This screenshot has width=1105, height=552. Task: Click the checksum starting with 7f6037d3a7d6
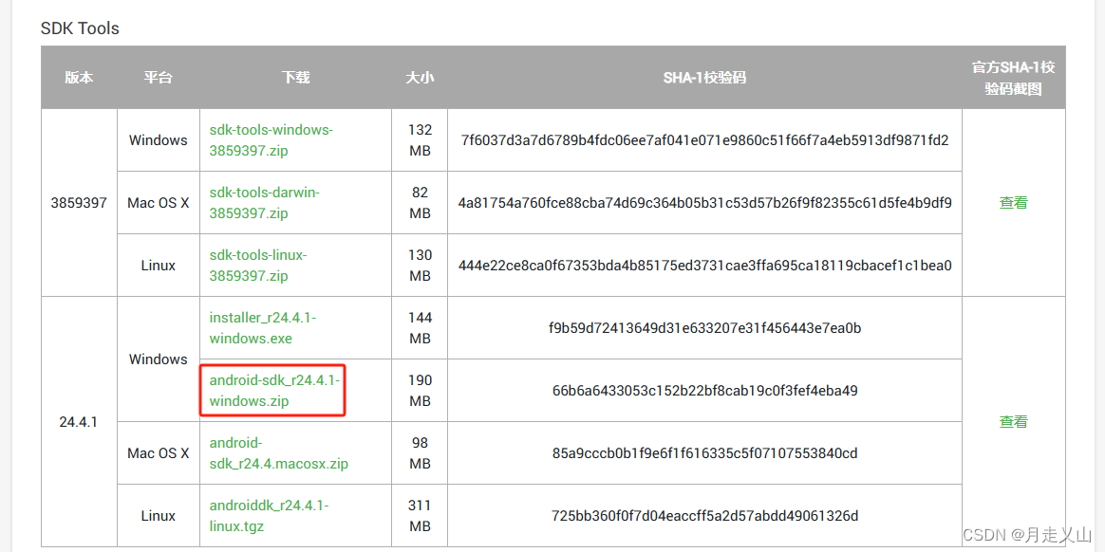click(704, 140)
